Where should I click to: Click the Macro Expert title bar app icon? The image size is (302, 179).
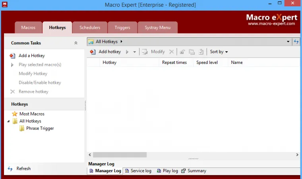(5, 4)
